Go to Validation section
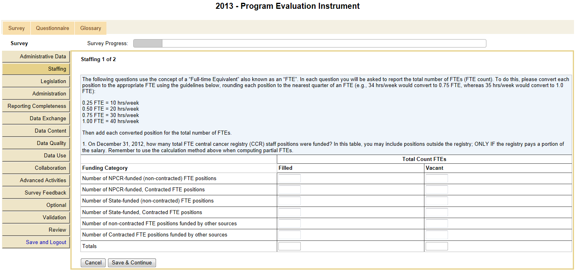The height and width of the screenshot is (274, 576). pyautogui.click(x=36, y=218)
